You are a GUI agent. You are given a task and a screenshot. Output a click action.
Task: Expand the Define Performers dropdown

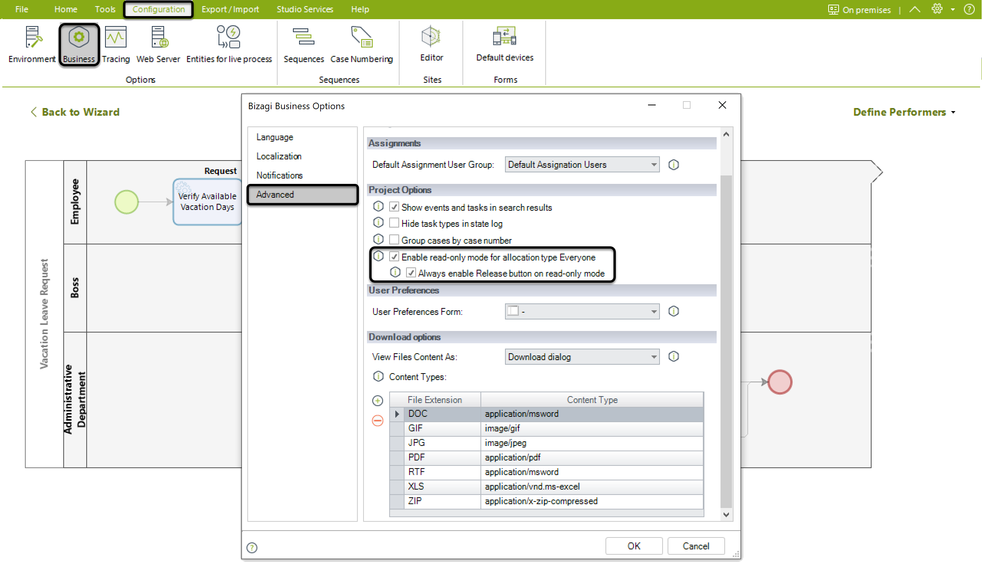pos(904,112)
